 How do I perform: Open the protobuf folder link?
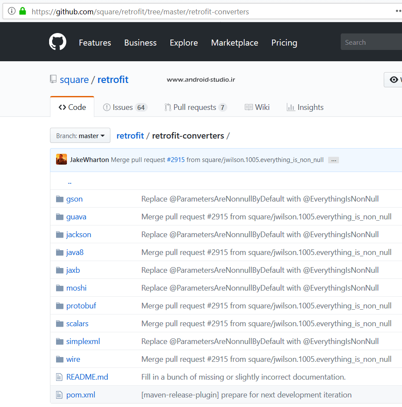click(x=81, y=306)
